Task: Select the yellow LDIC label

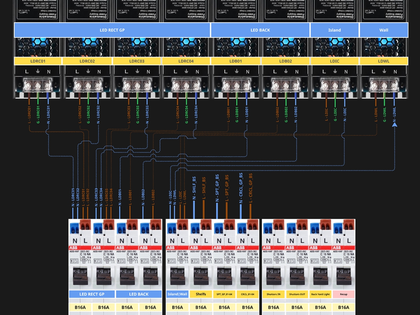Action: (334, 61)
